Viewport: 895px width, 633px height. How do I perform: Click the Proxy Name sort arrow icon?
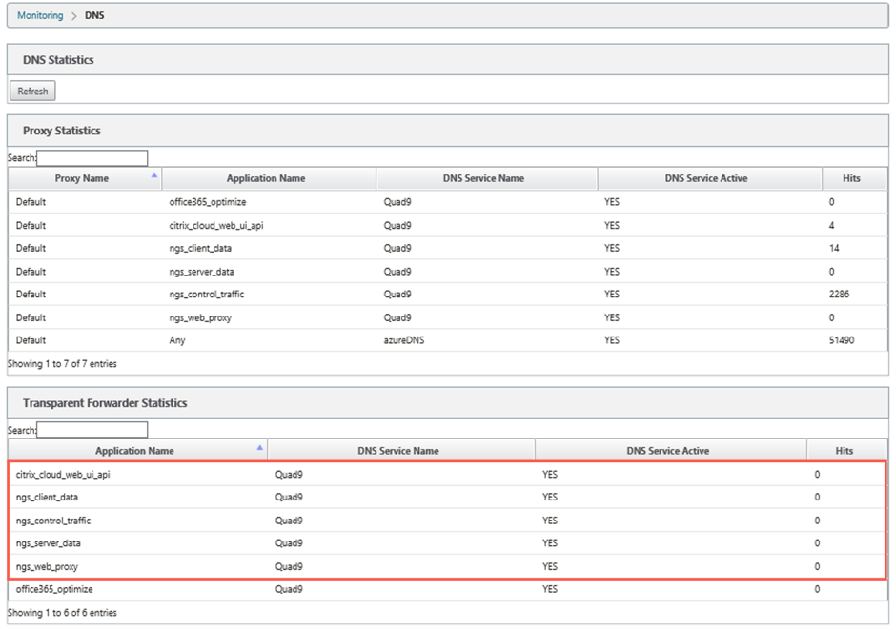click(x=154, y=175)
